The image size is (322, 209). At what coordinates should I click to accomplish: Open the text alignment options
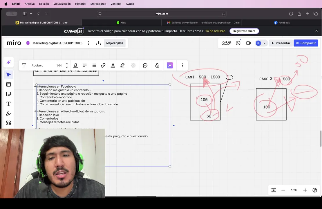click(x=85, y=65)
